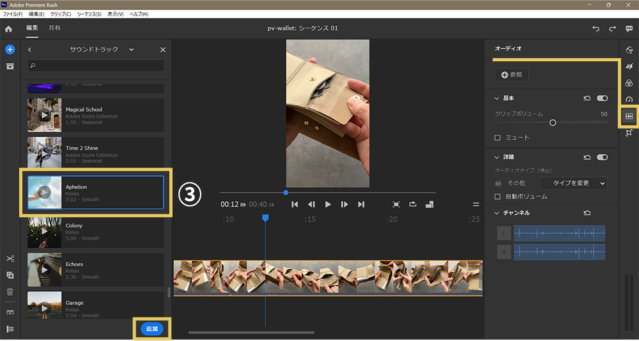Close the Soundtrack browser panel
The width and height of the screenshot is (639, 341).
coord(162,50)
